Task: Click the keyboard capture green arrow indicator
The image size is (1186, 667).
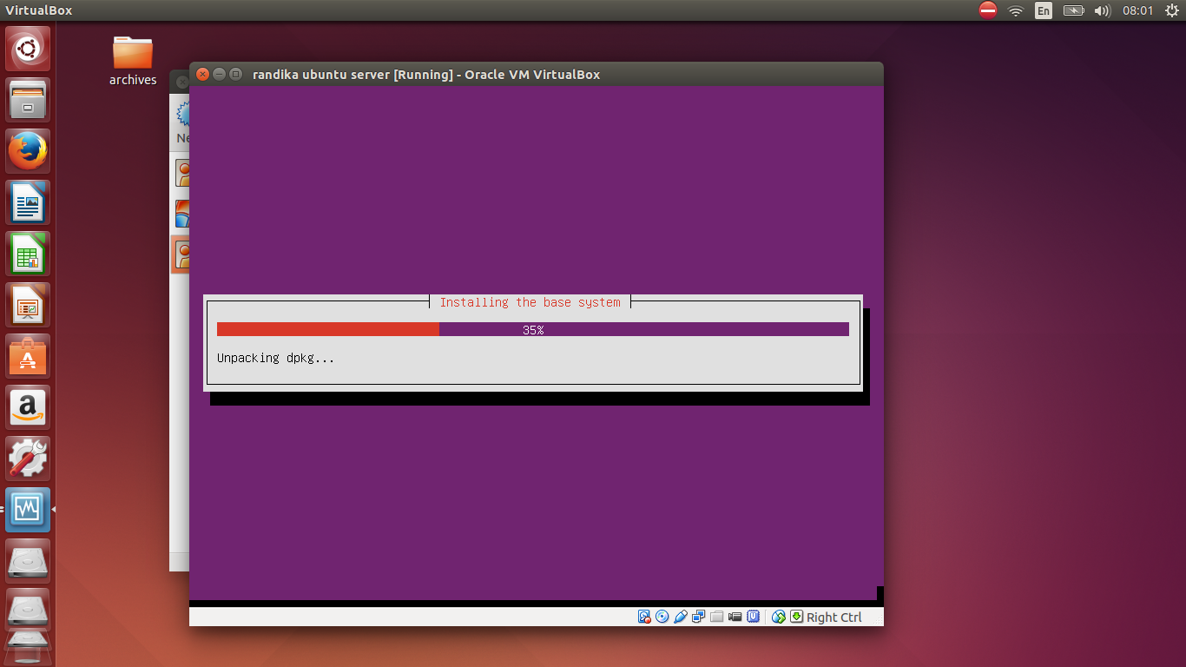Action: point(796,617)
